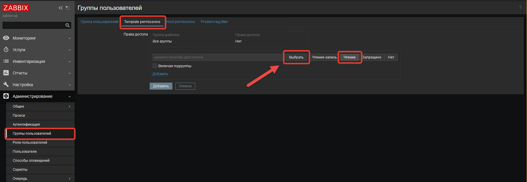Switch to the Template permissions tab
Image resolution: width=527 pixels, height=182 pixels.
click(x=142, y=22)
